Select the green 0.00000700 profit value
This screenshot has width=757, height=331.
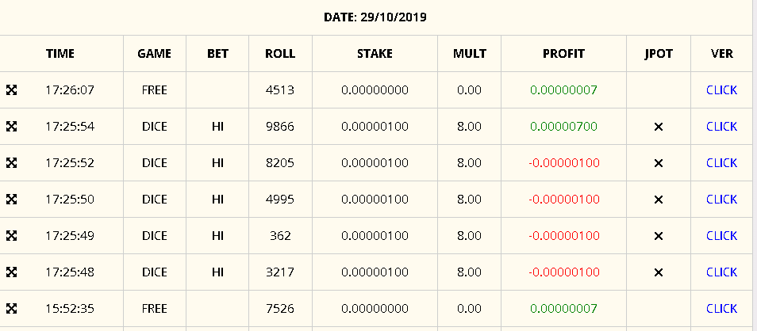pos(563,127)
